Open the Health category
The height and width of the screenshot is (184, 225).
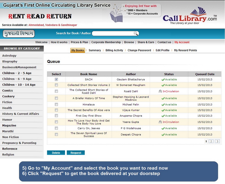coord(7,108)
